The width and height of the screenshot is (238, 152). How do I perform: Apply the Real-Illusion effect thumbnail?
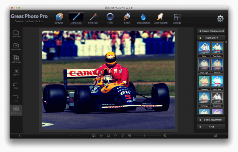[x=217, y=48]
